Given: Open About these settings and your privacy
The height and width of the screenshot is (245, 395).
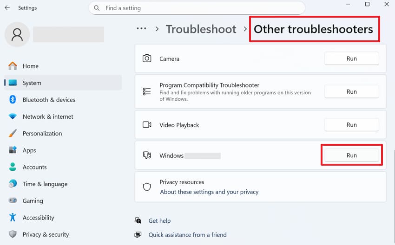Looking at the screenshot, I should [x=209, y=192].
